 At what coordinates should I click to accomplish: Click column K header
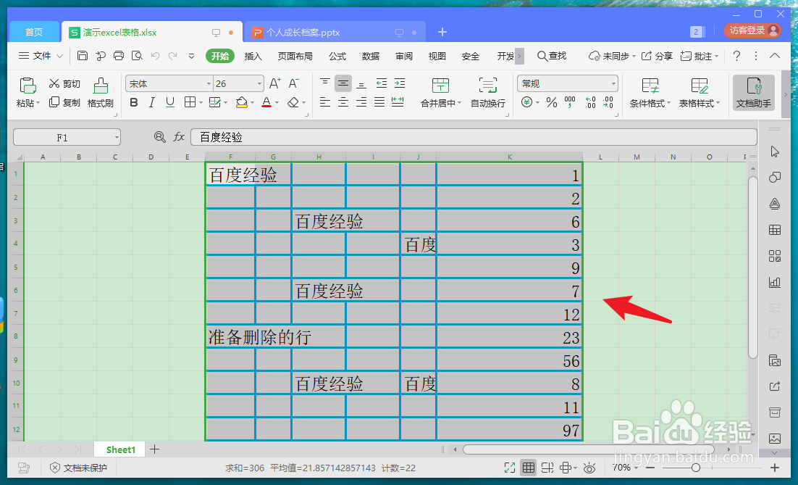point(510,157)
